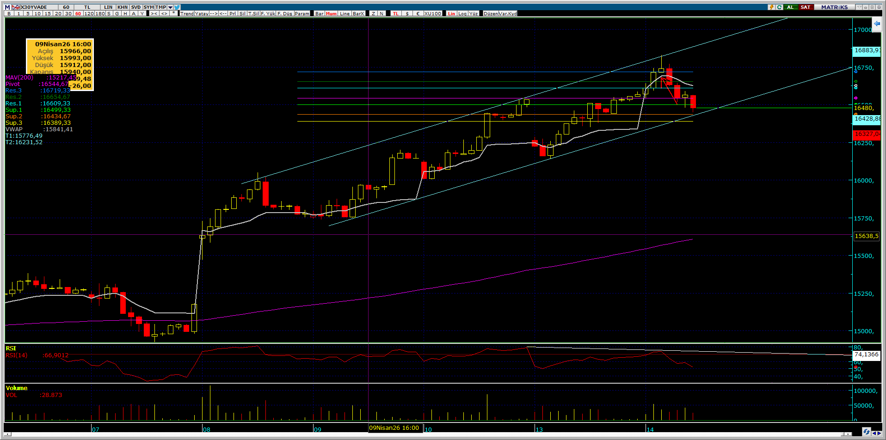Click the blue left arrow panel icon
The width and height of the screenshot is (886, 440).
877,24
